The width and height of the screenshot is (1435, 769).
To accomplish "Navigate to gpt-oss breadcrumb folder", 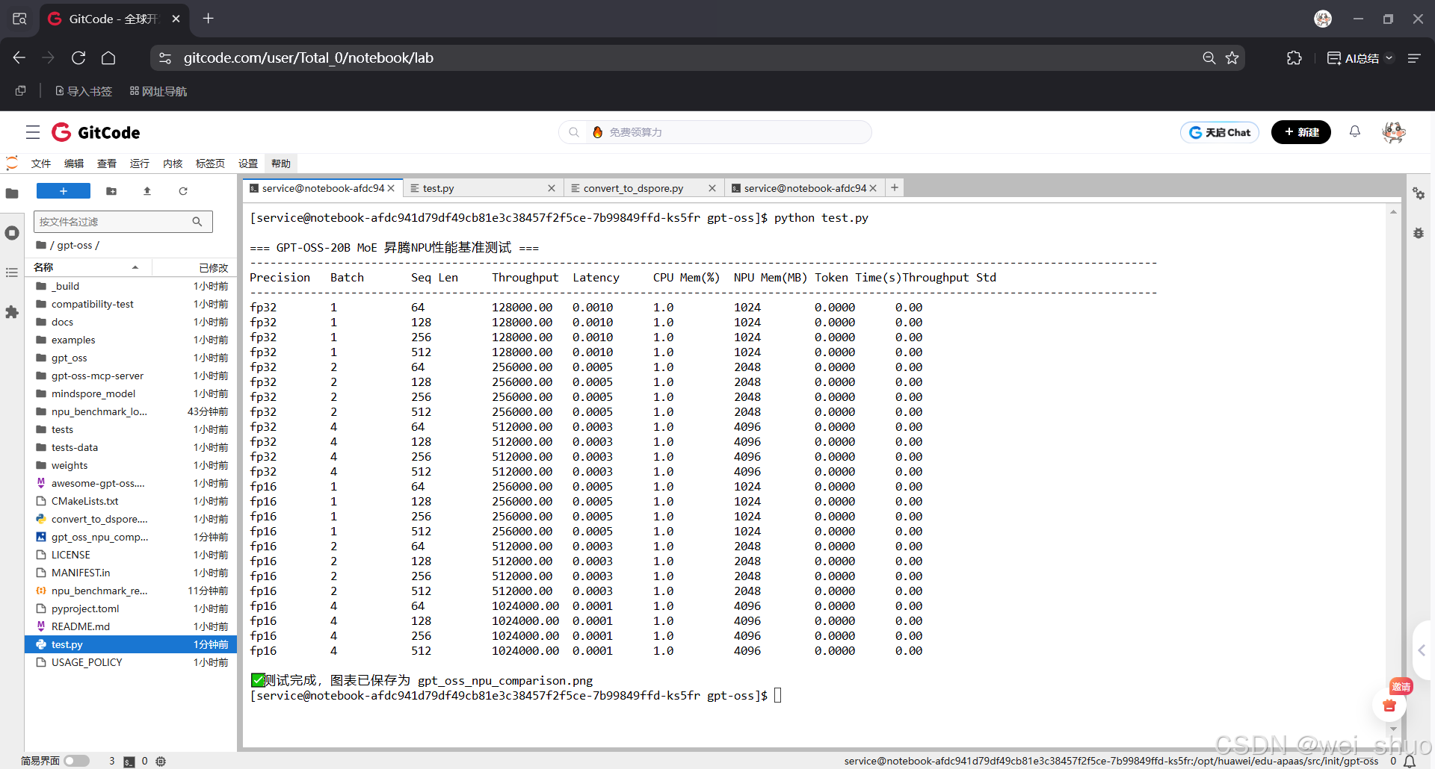I will click(x=75, y=245).
